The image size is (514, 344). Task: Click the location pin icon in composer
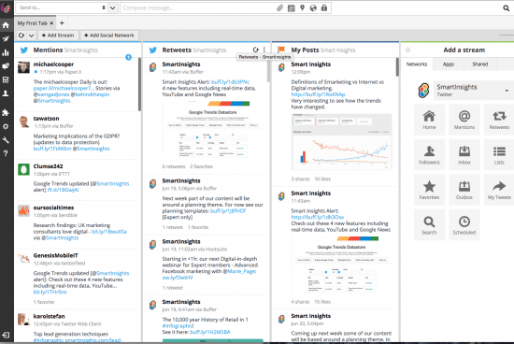tap(302, 7)
